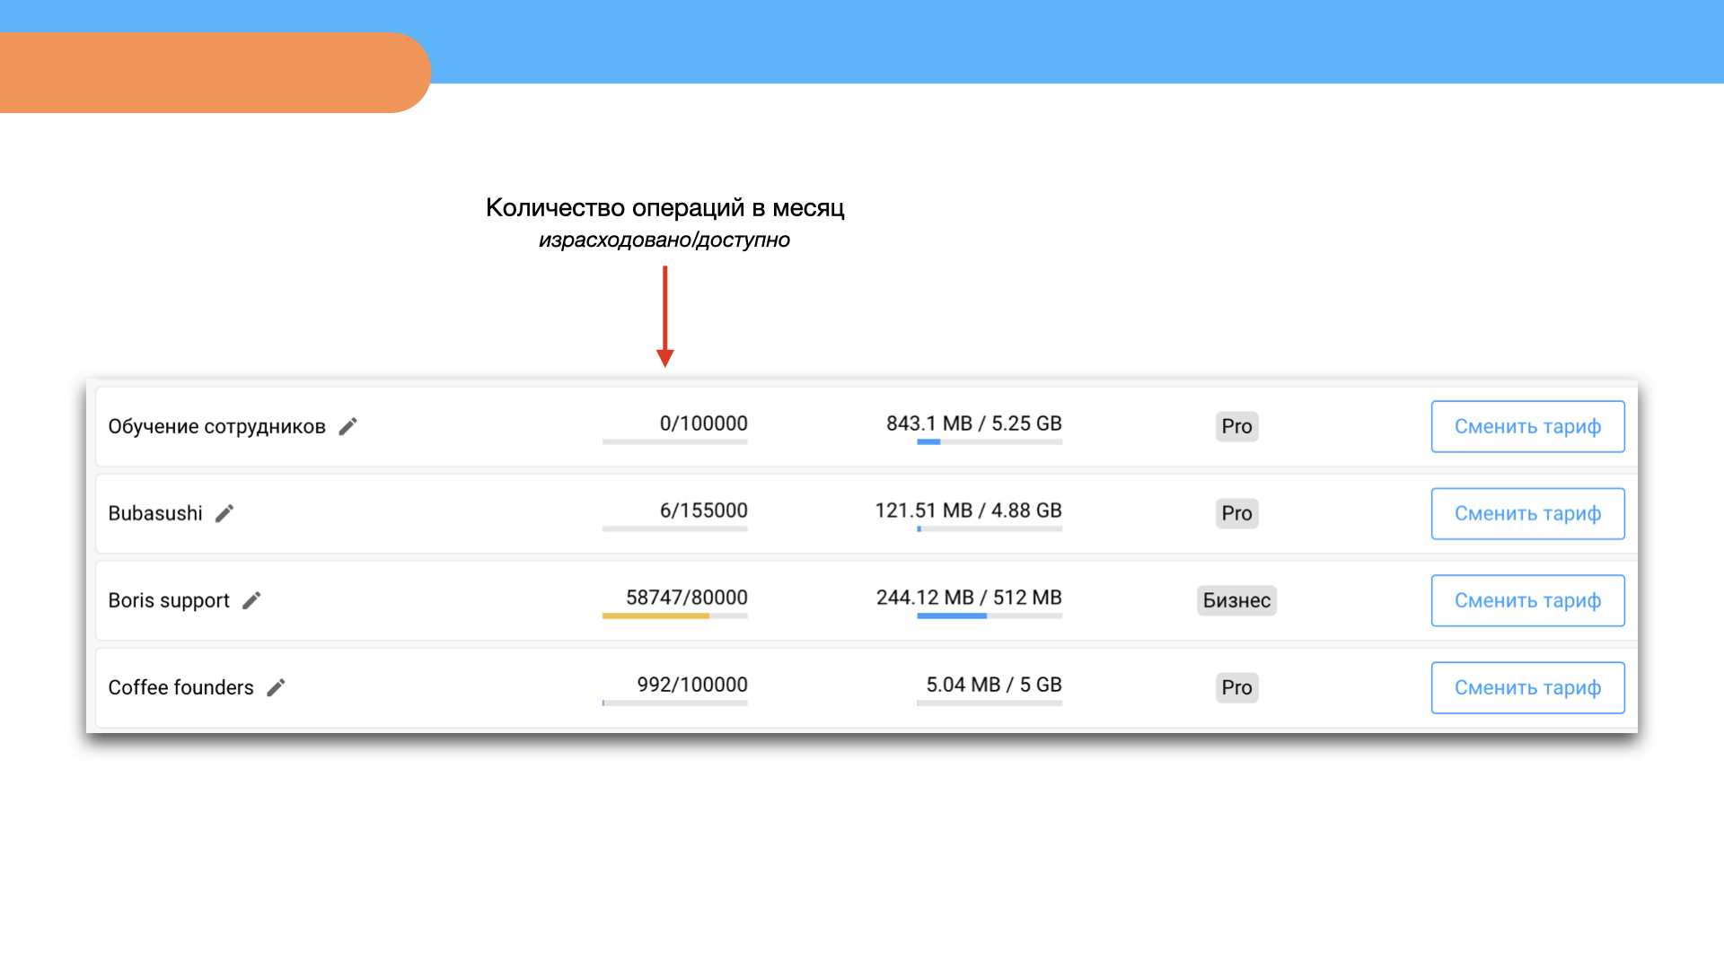Click the 244.12 MB / 512 MB storage bar
The height and width of the screenshot is (969, 1724).
click(x=989, y=616)
